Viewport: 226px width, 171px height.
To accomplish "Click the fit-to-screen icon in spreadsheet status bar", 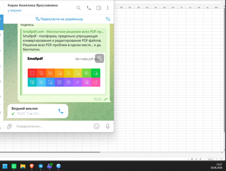I will click(x=221, y=159).
